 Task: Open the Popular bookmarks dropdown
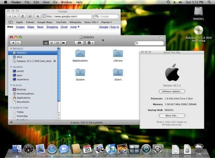(x=107, y=22)
